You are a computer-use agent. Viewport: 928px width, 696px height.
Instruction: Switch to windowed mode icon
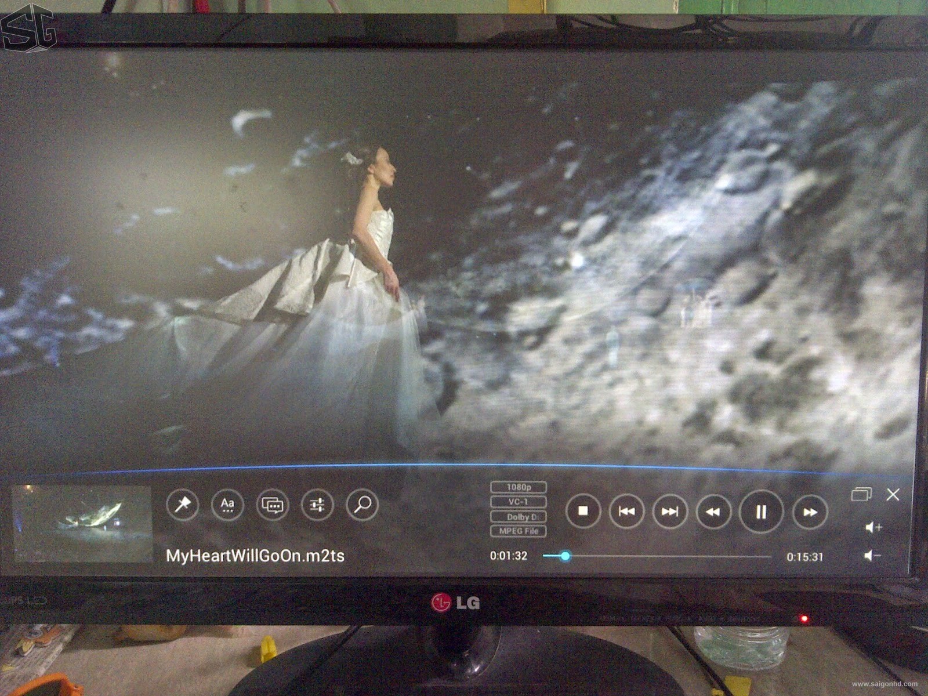coord(861,494)
